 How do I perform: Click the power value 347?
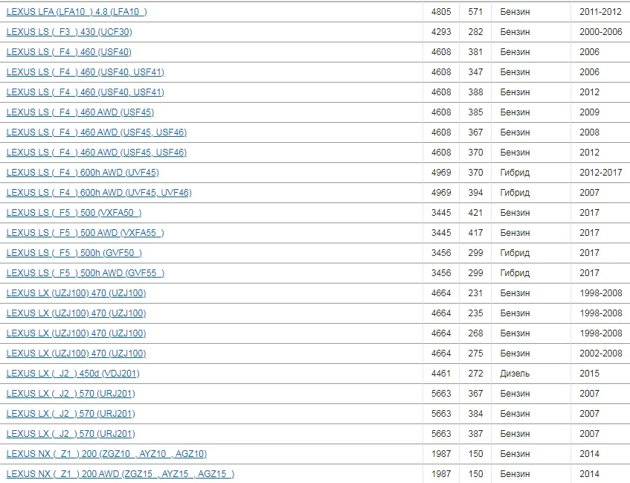click(475, 72)
